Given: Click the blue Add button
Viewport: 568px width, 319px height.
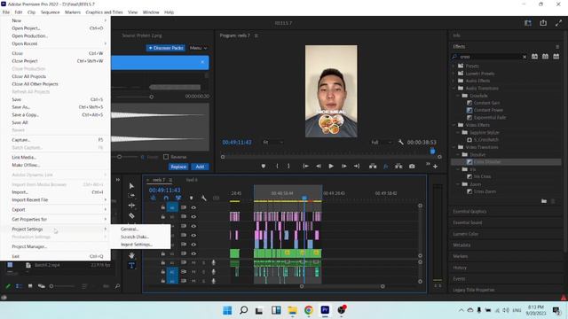Looking at the screenshot, I should click(200, 167).
